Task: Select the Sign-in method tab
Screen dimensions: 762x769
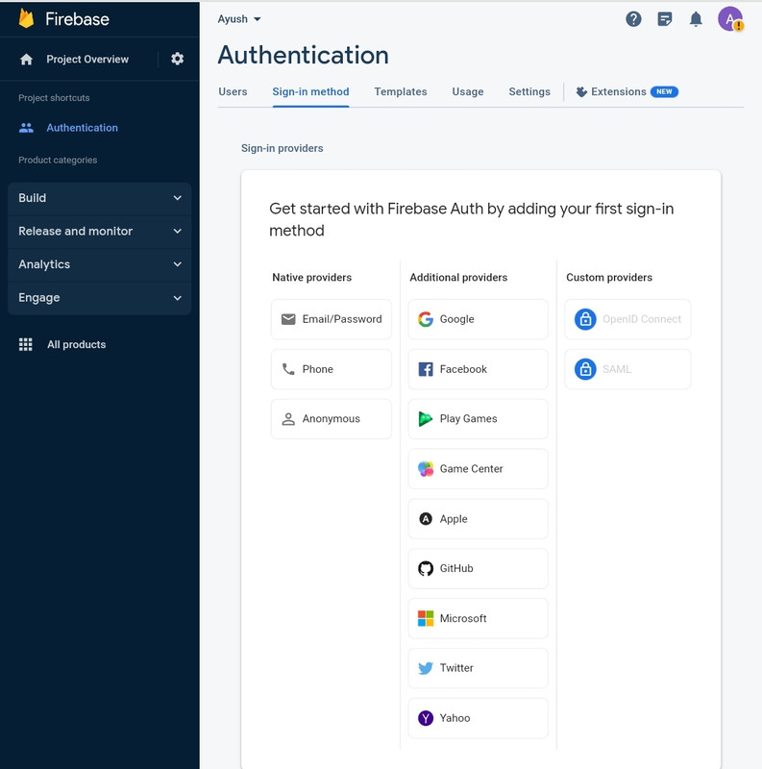Action: [x=311, y=91]
